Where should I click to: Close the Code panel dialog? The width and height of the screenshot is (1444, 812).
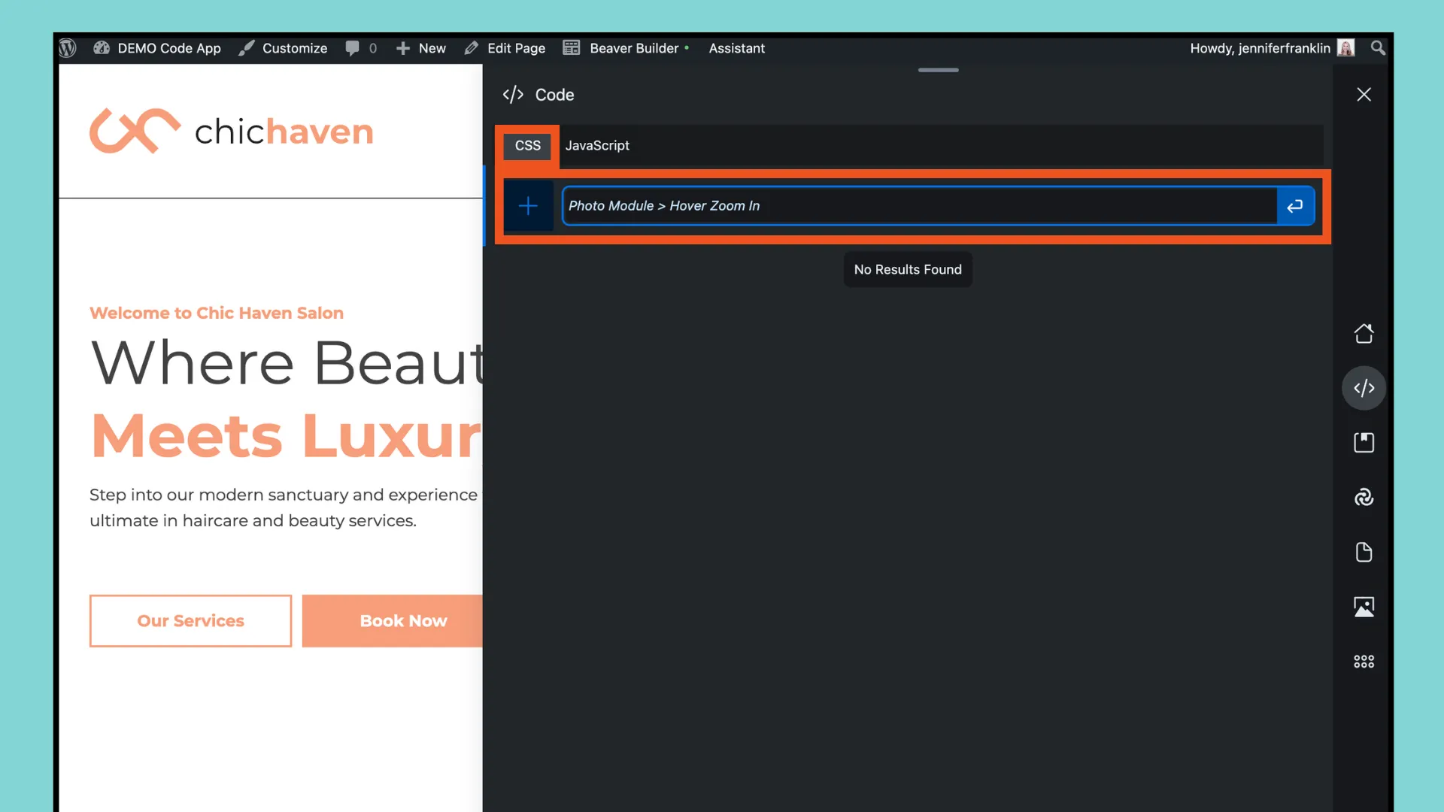coord(1364,94)
